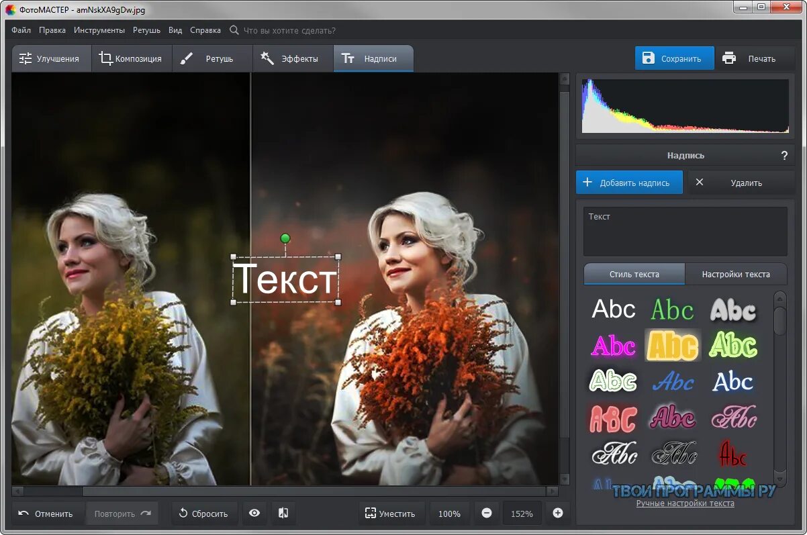The image size is (807, 535).
Task: Click the histogram panel
Action: point(685,105)
